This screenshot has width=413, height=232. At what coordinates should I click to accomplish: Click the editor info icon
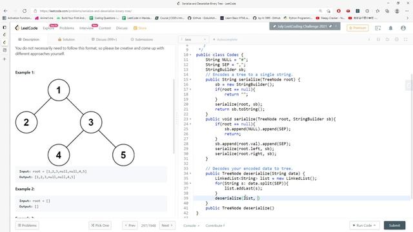(369, 39)
